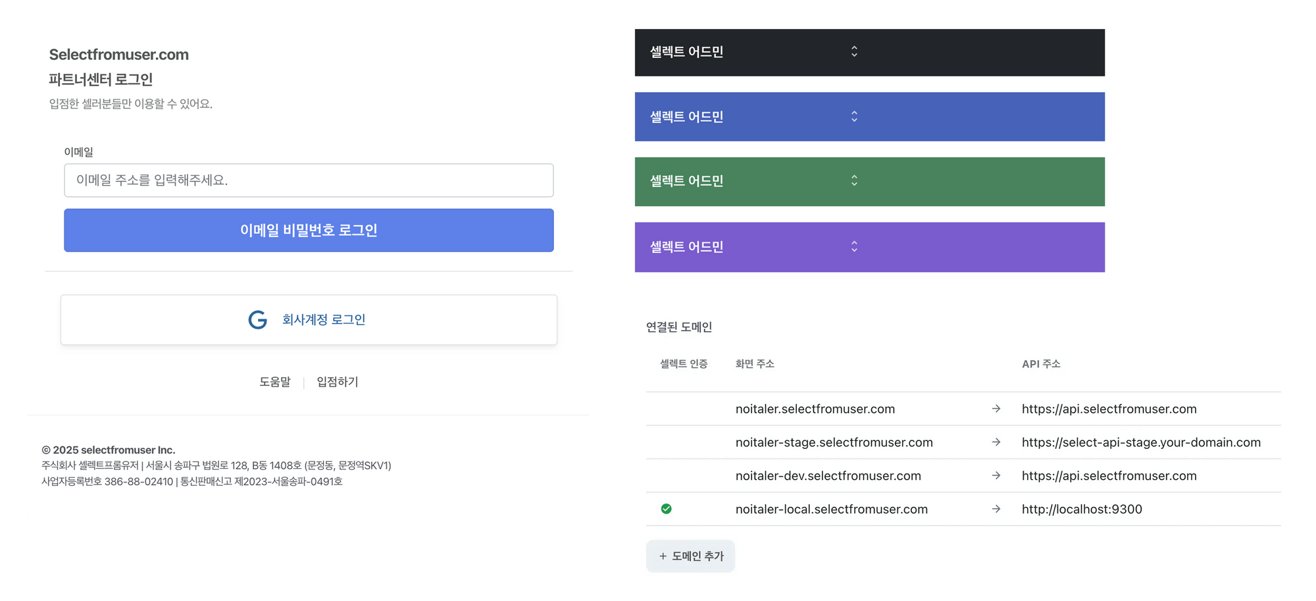This screenshot has height=601, width=1316.
Task: Click the + 도메인 추가 button
Action: click(x=690, y=556)
